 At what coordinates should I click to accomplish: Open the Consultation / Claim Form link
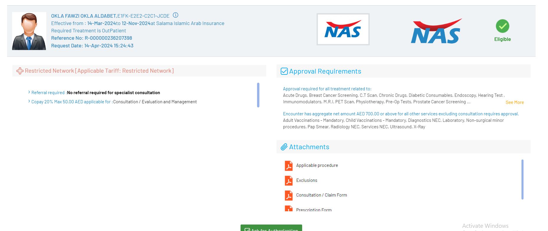(x=321, y=195)
